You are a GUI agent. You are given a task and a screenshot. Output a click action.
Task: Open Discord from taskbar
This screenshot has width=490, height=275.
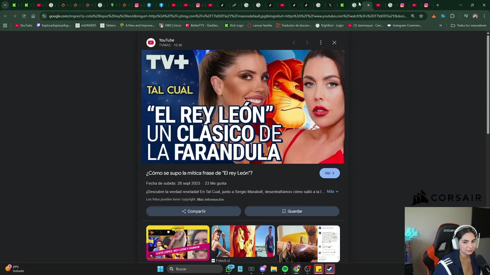click(263, 269)
